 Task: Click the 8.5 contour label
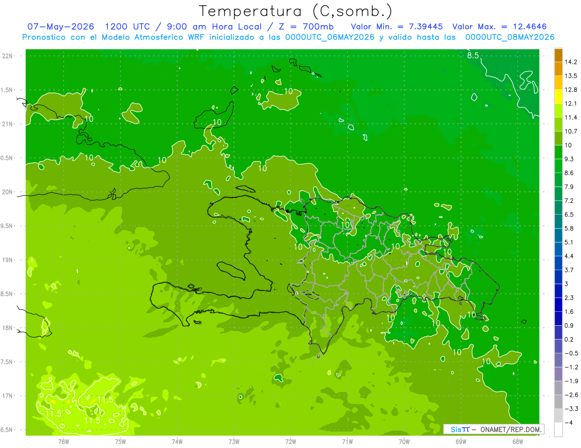click(473, 56)
